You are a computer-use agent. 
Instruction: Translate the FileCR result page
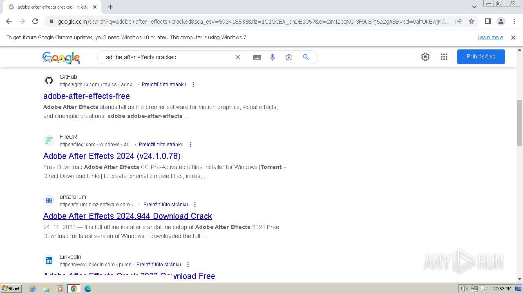coord(161,145)
